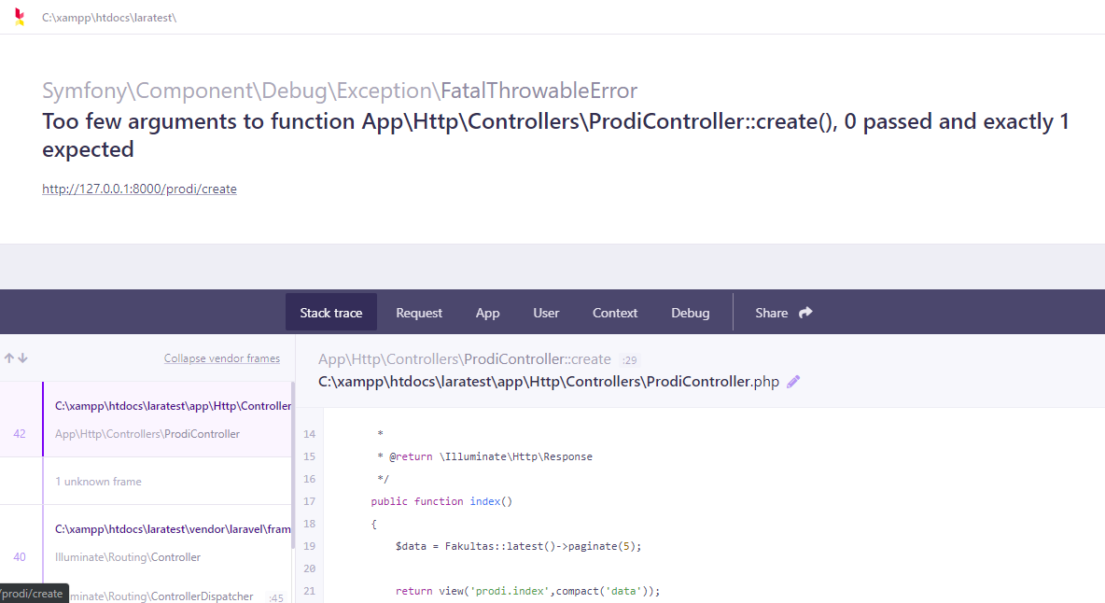
Task: Switch to the Context tab
Action: (614, 312)
